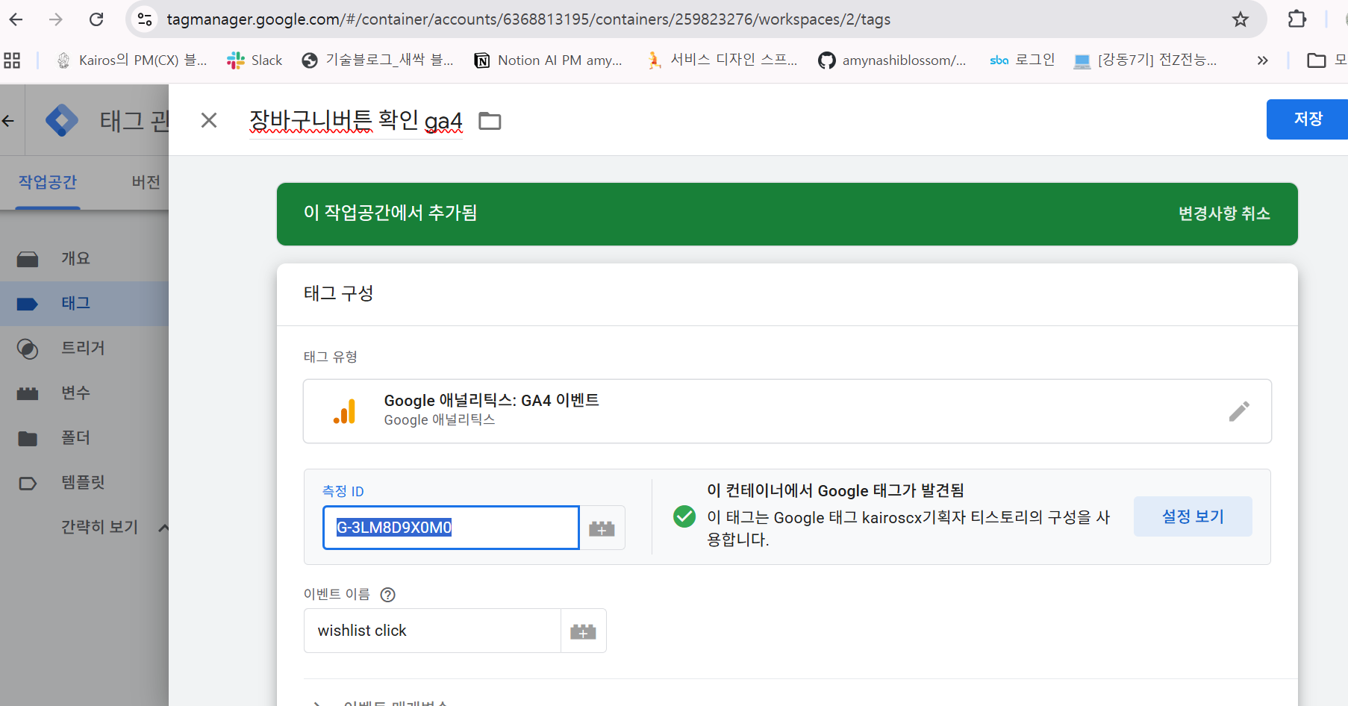Open 템플릿 in the sidebar
The image size is (1348, 706).
pyautogui.click(x=84, y=482)
